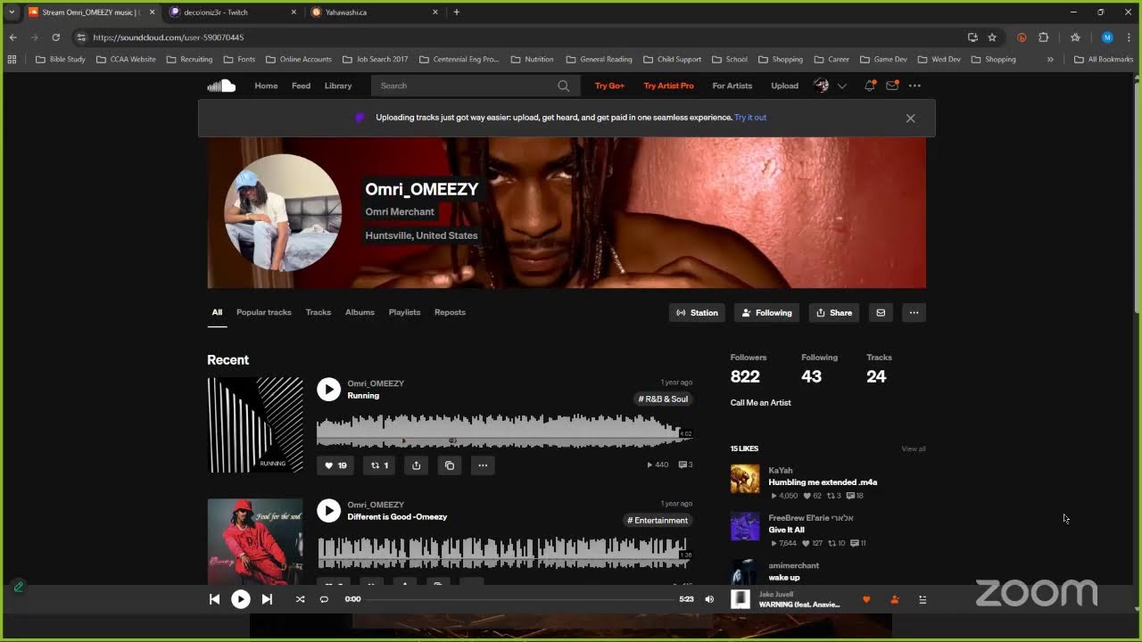Unlike the currently playing WARNING track

pyautogui.click(x=866, y=599)
